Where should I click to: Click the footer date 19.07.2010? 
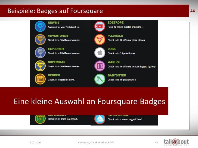point(35,143)
